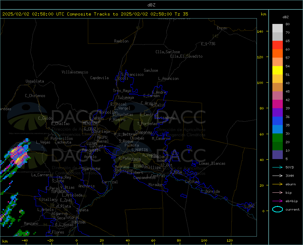The height and width of the screenshot is (245, 303).
Task: Click the 'Tz 35' text in header
Action: (181, 14)
